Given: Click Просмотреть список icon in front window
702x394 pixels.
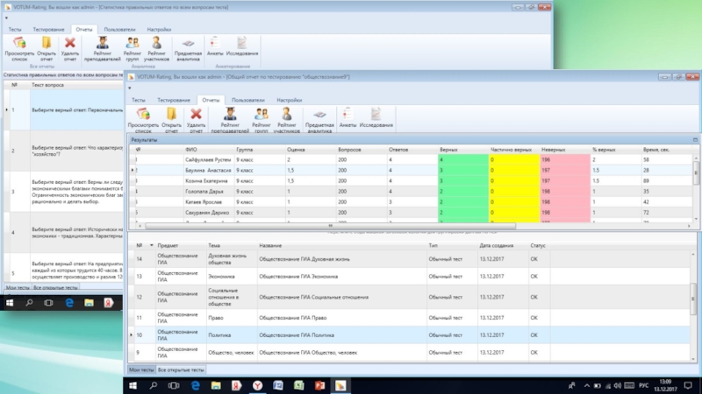Looking at the screenshot, I should (x=143, y=113).
